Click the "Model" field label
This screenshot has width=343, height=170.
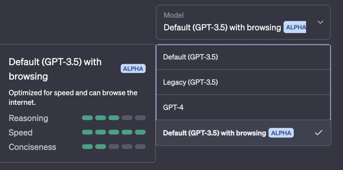[x=174, y=15]
